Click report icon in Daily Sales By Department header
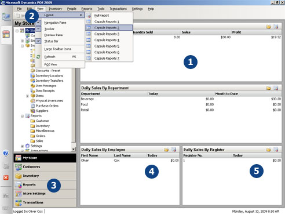The image size is (285, 214). [x=276, y=88]
